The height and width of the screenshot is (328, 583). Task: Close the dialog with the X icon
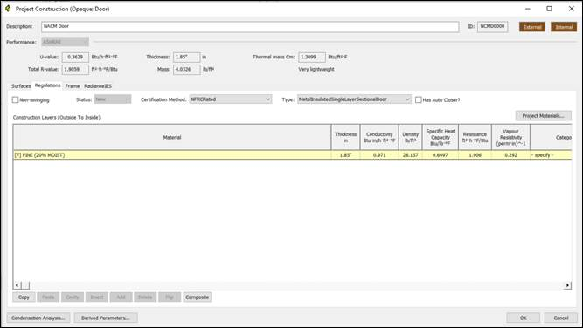[x=572, y=9]
